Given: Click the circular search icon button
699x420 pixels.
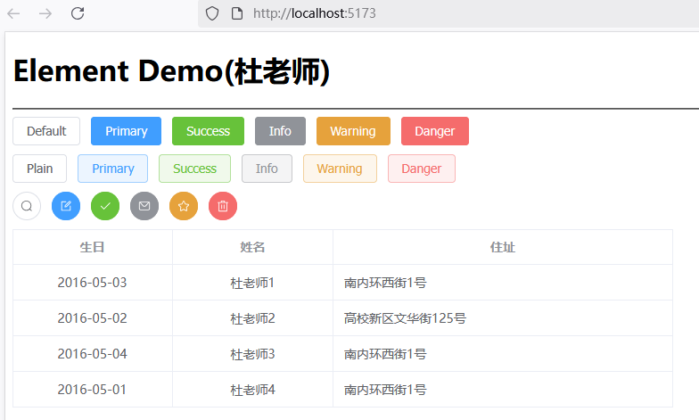Looking at the screenshot, I should point(27,206).
